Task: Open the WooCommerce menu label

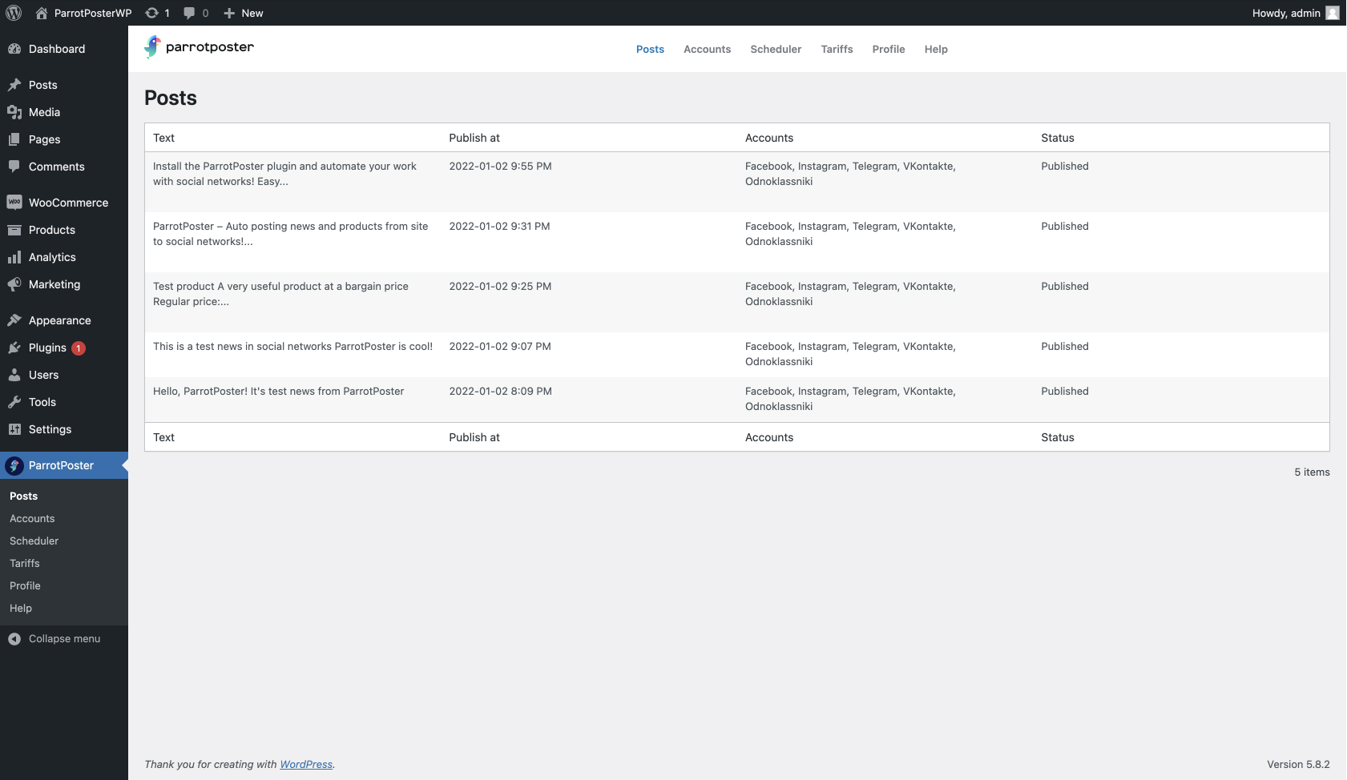Action: [x=68, y=203]
